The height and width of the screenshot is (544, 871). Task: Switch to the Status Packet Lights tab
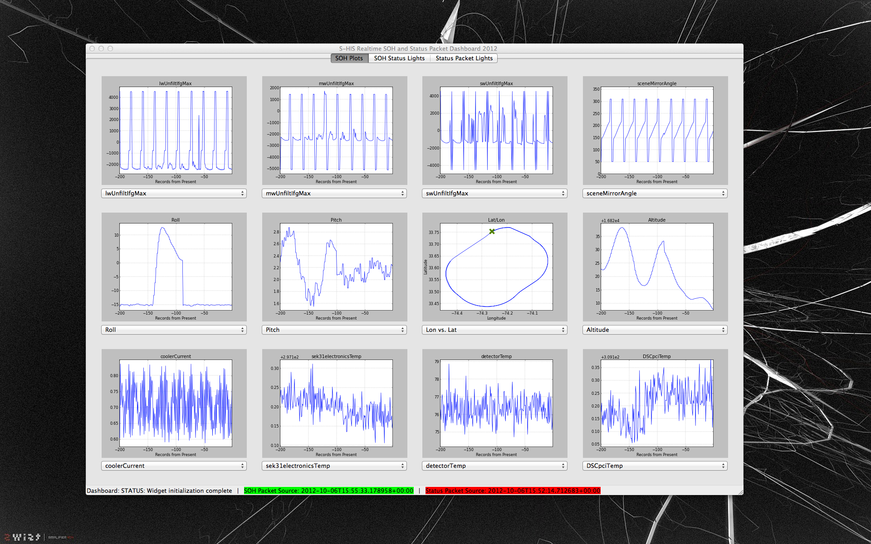pos(464,58)
